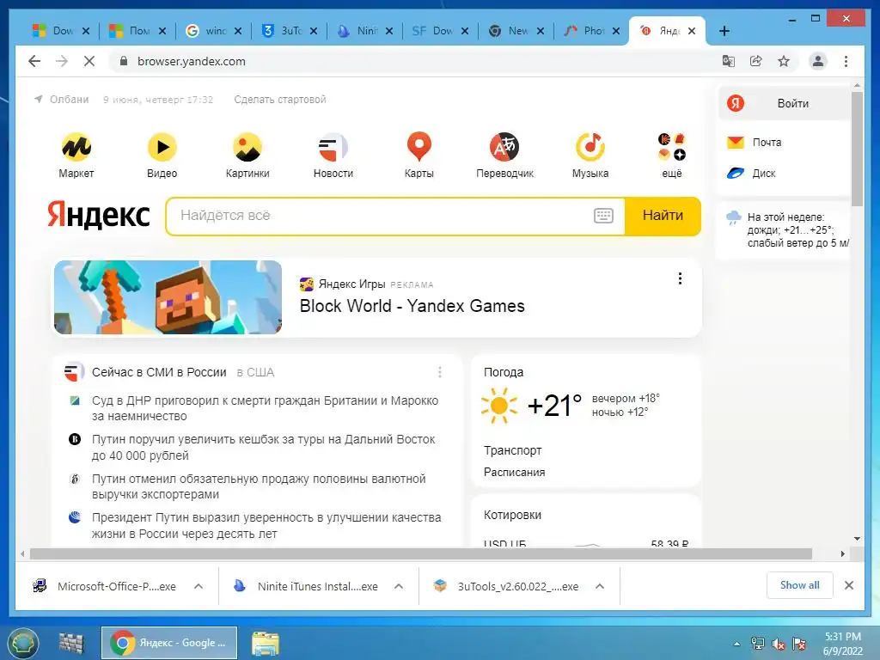Screen dimensions: 880x660
Task: Click the Google Translate icon in address bar
Action: pyautogui.click(x=729, y=61)
